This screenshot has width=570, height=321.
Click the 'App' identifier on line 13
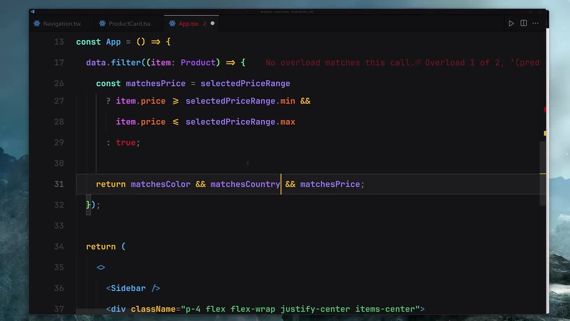pos(114,42)
